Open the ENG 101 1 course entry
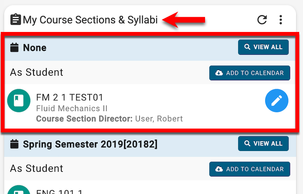The image size is (303, 194). (59, 191)
